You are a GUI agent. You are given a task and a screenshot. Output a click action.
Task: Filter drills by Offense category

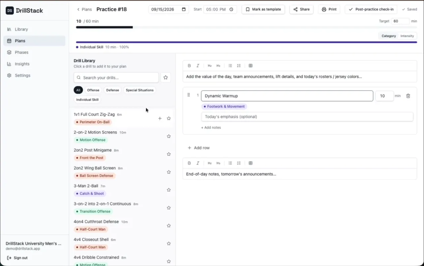pyautogui.click(x=93, y=90)
